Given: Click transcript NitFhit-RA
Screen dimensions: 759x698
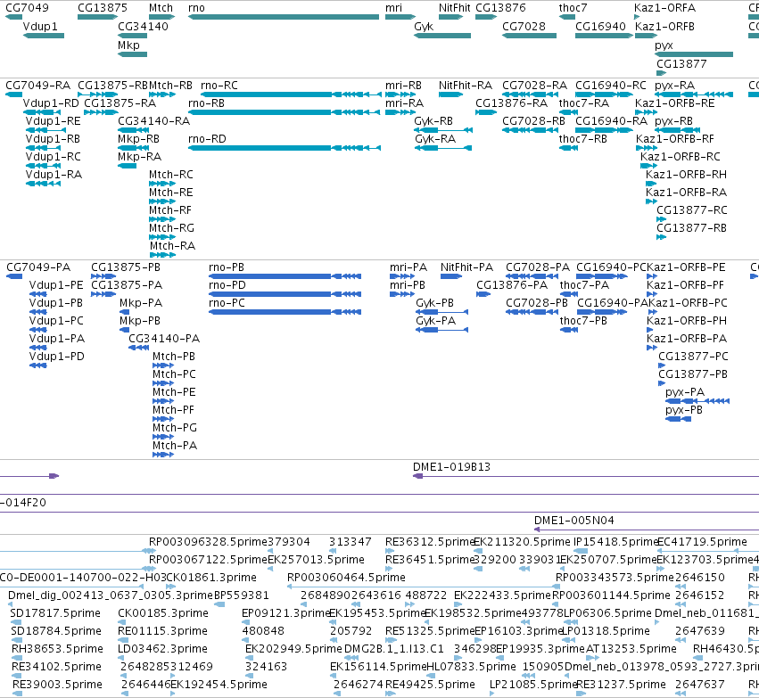Looking at the screenshot, I should (x=451, y=94).
